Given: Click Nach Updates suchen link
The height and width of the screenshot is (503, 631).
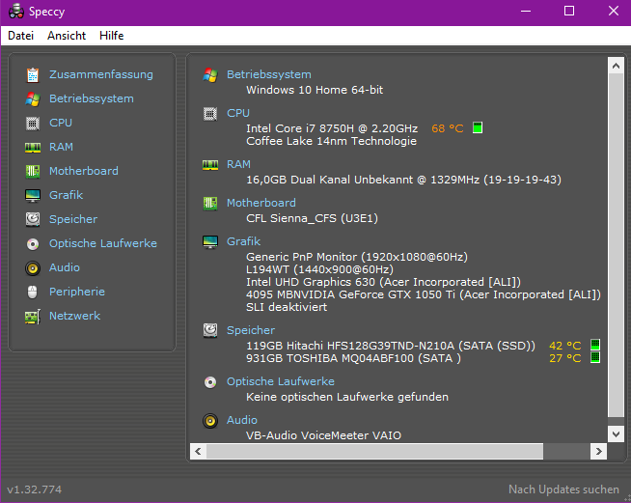Looking at the screenshot, I should point(563,489).
